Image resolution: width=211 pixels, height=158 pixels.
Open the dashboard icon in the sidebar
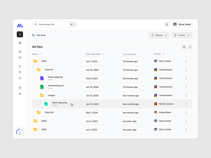(x=20, y=43)
